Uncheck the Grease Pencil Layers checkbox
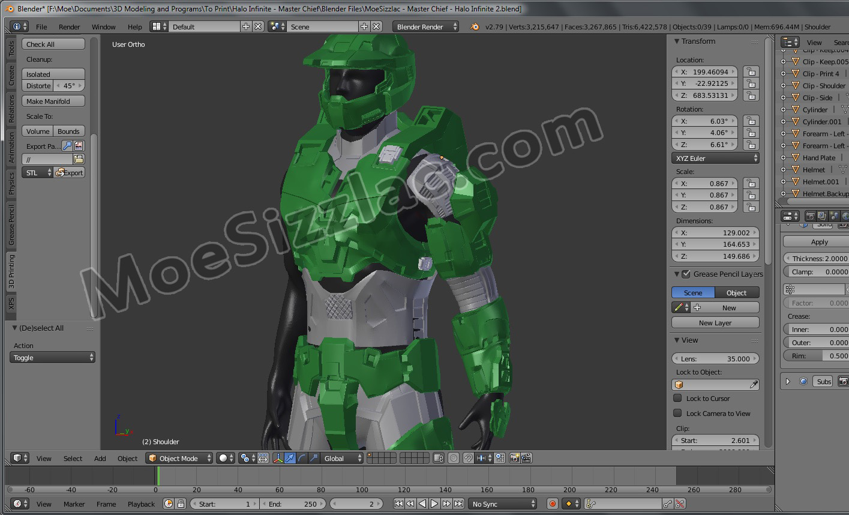849x515 pixels. pos(686,274)
